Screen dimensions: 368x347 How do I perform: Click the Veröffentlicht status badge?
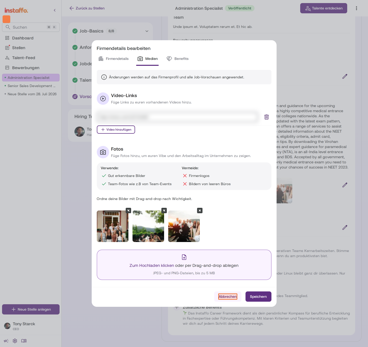click(240, 8)
